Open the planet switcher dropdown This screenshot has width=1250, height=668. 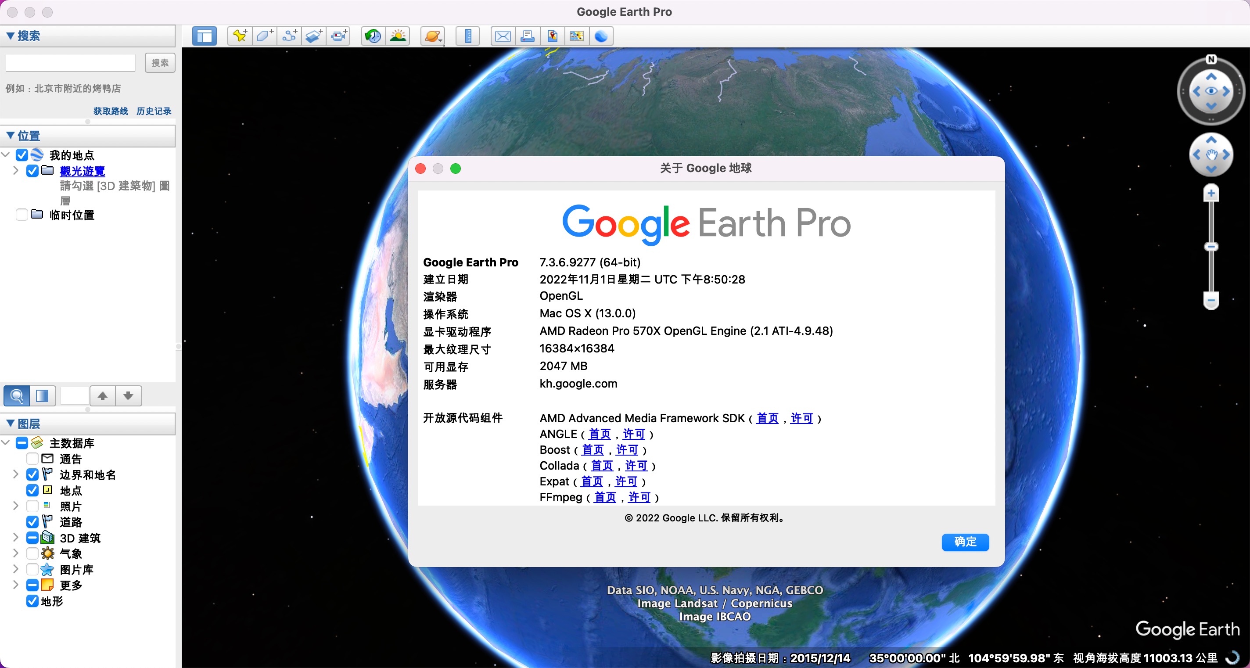pyautogui.click(x=432, y=36)
